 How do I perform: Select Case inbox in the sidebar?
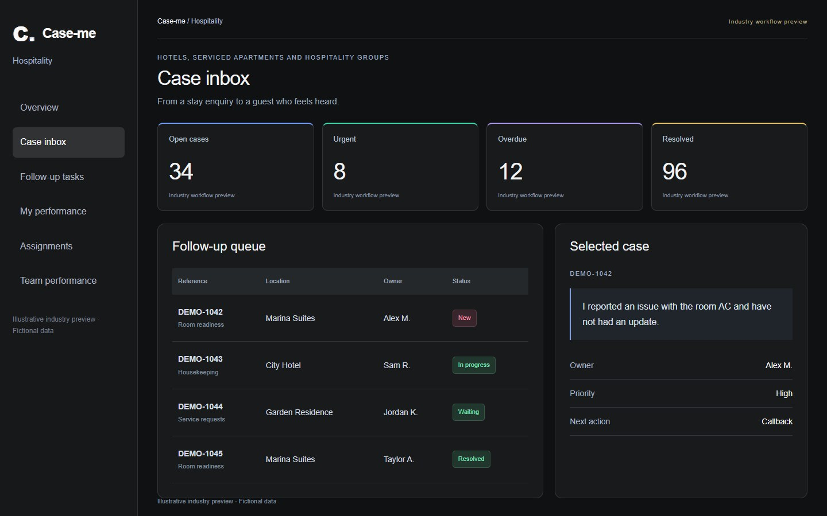68,142
